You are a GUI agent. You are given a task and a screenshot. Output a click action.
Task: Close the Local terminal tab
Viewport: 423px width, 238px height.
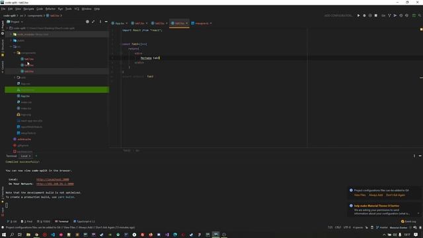(x=30, y=156)
